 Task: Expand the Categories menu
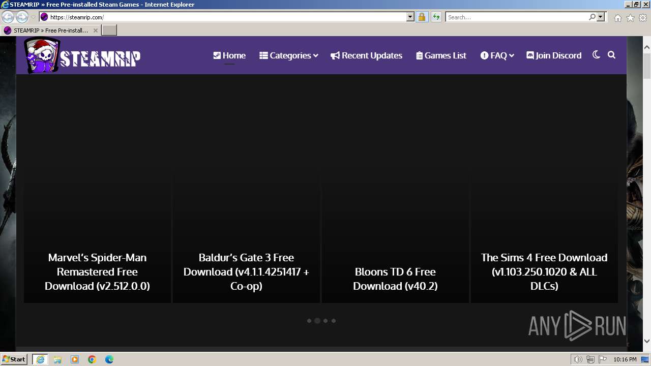click(288, 55)
